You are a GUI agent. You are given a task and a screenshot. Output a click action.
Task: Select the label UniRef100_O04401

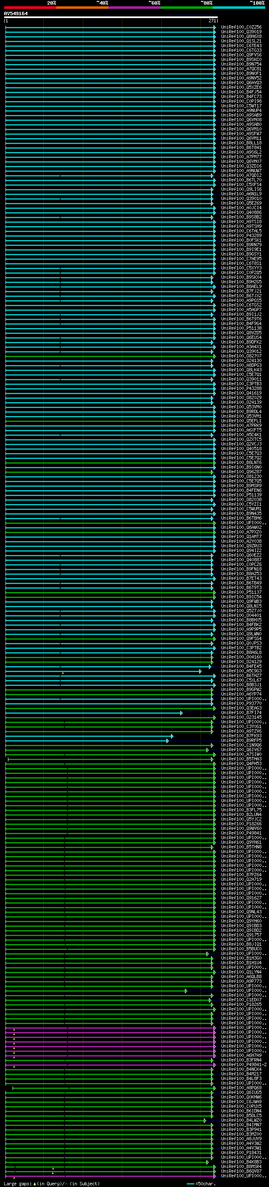click(241, 616)
